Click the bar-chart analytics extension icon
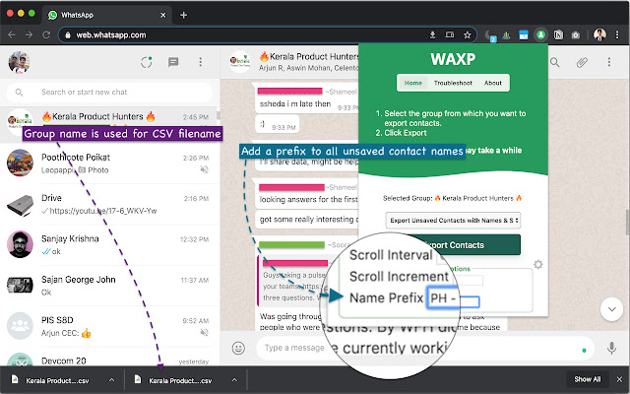Screen dimensions: 630x394 (x=506, y=35)
